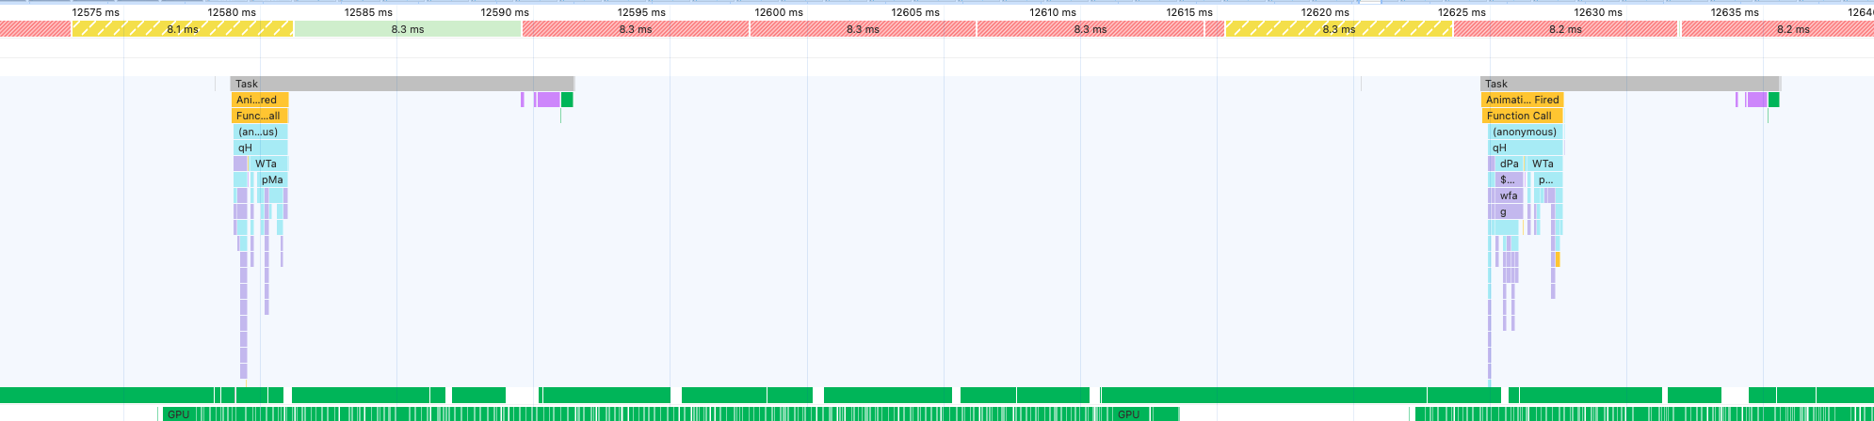Select the 'g' function block
The height and width of the screenshot is (421, 1874).
pos(1504,211)
